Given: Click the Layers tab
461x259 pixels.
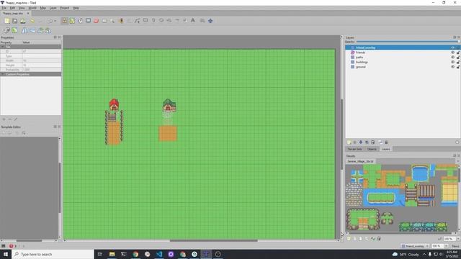Looking at the screenshot, I should coord(386,149).
